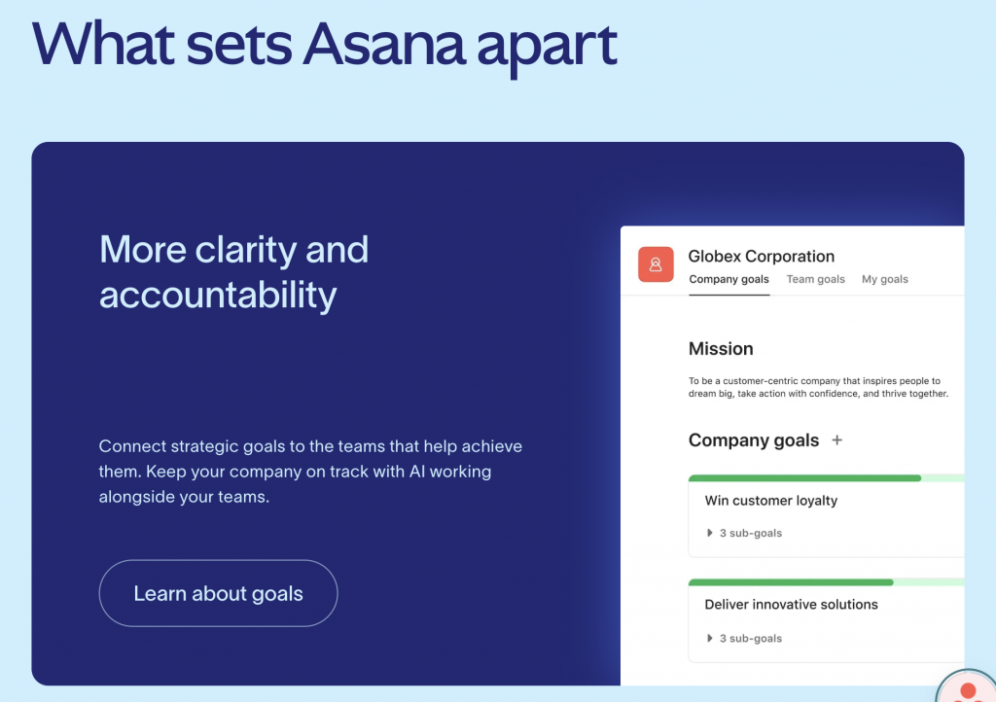
Task: Open the circular widget in the bottom-right corner
Action: (965, 690)
